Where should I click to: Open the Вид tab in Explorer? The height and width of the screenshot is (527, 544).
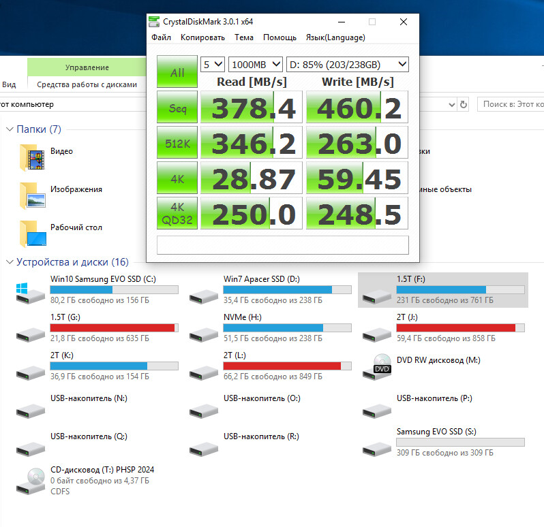(9, 84)
